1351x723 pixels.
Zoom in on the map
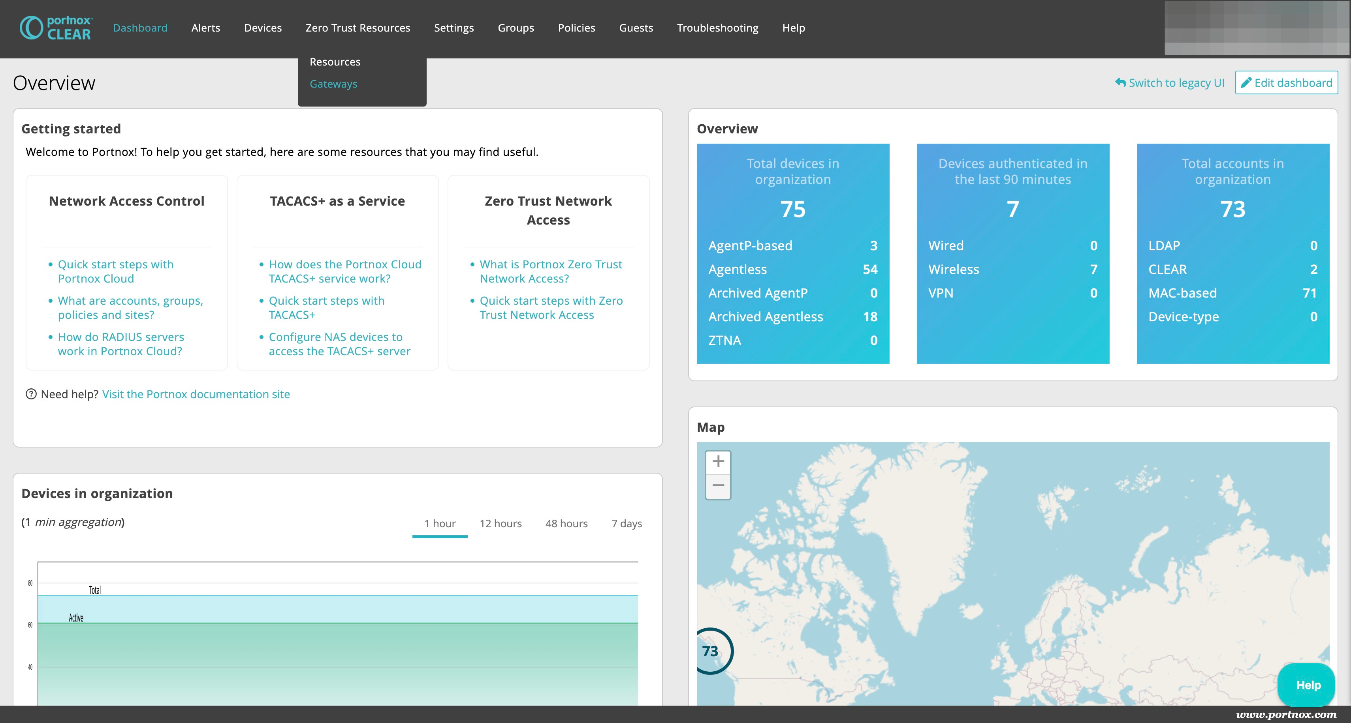[x=718, y=462]
